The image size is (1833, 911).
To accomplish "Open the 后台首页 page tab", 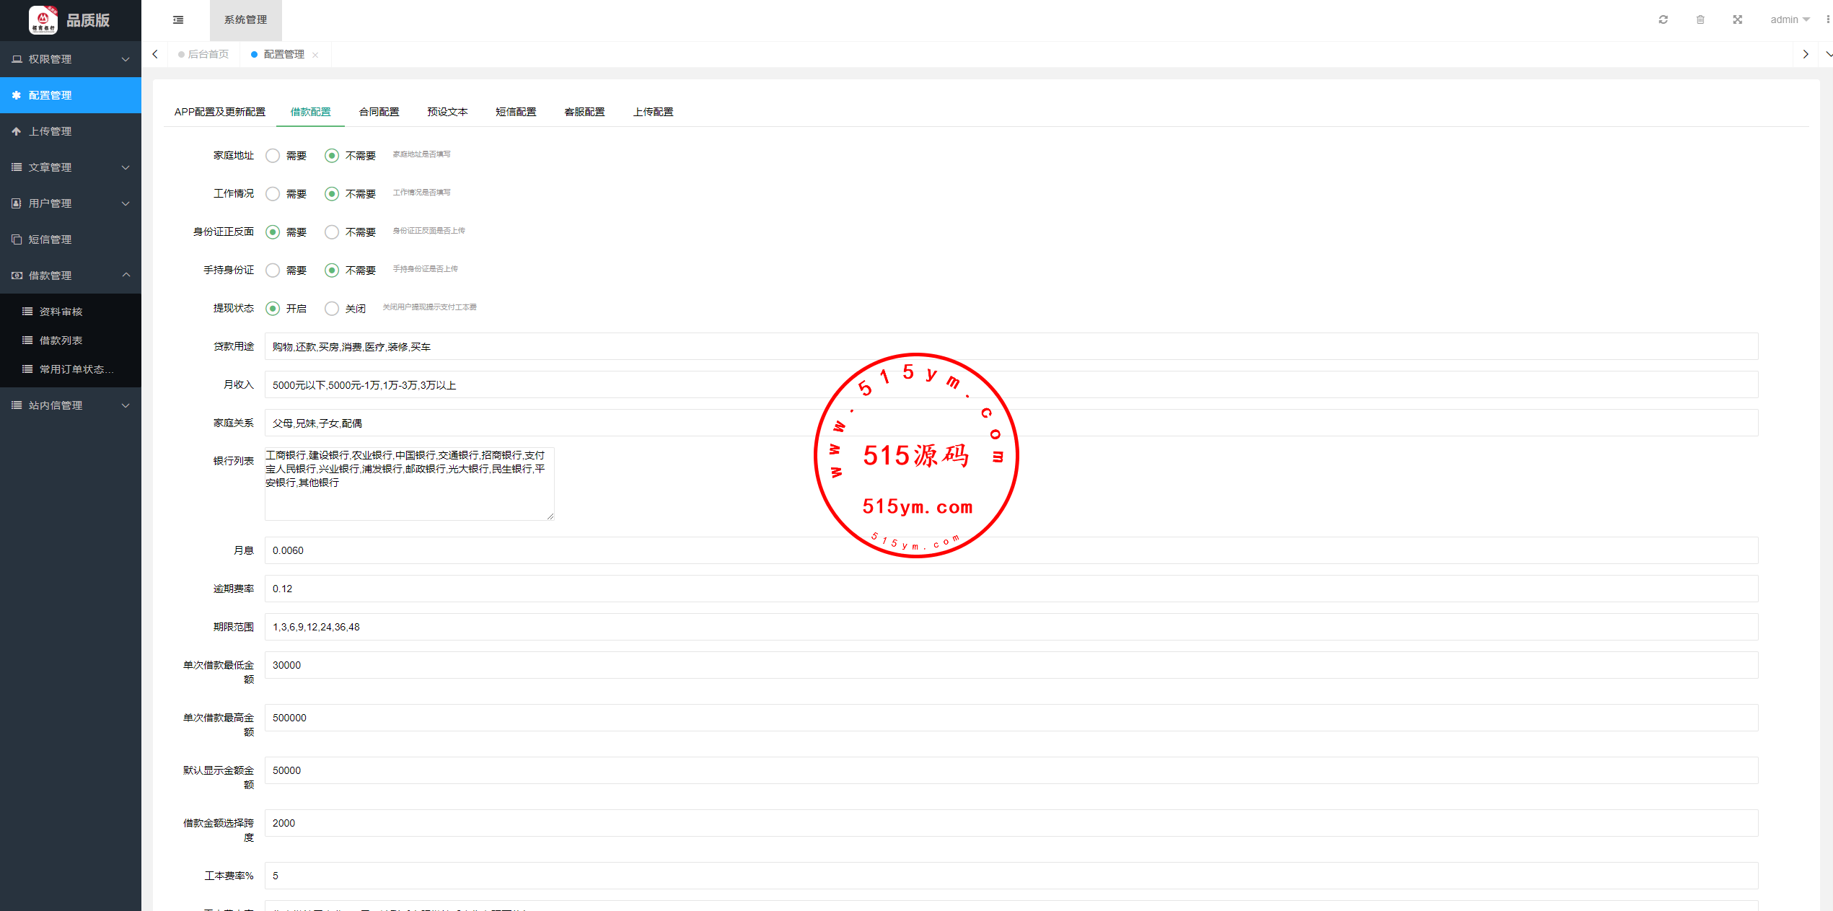I will click(x=208, y=55).
